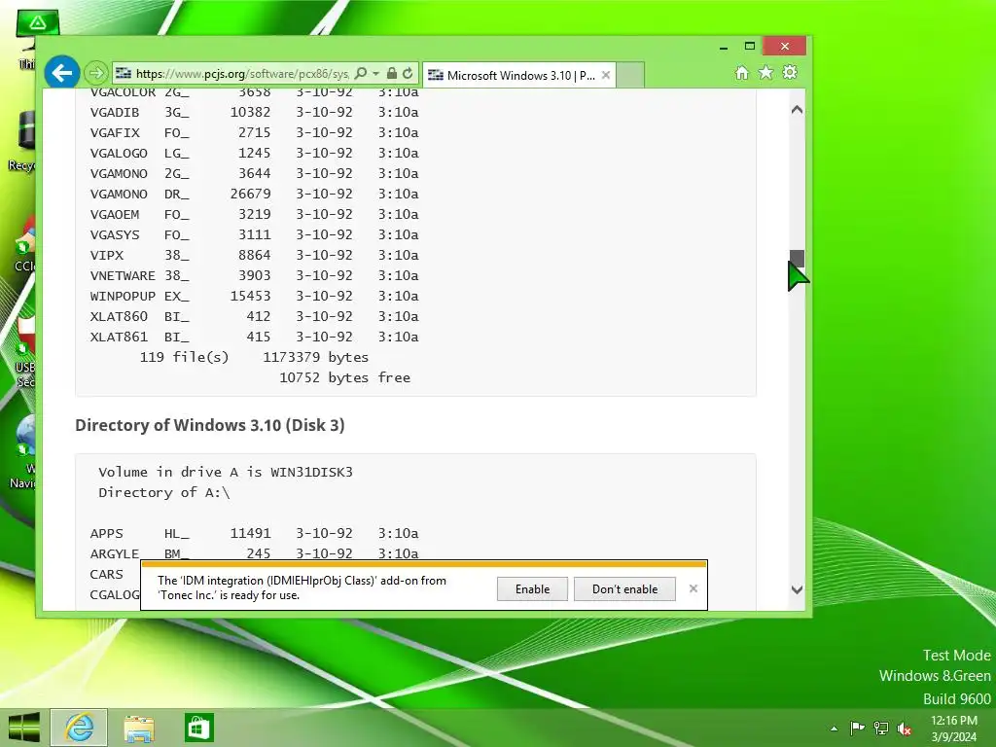Open the Action Center flag icon
Image resolution: width=996 pixels, height=747 pixels.
click(857, 729)
